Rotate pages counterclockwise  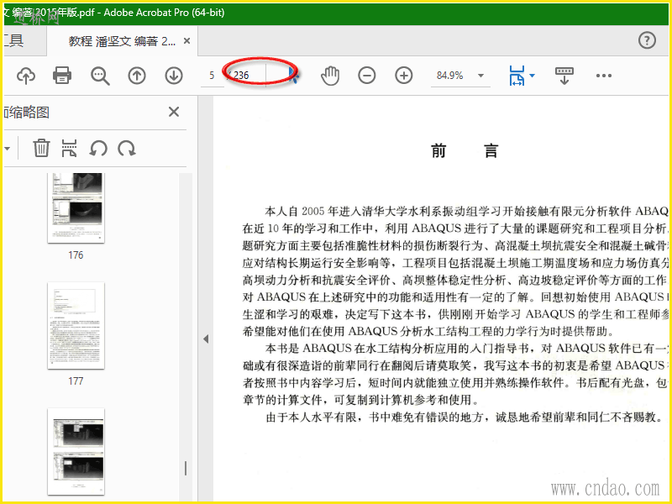coord(98,149)
